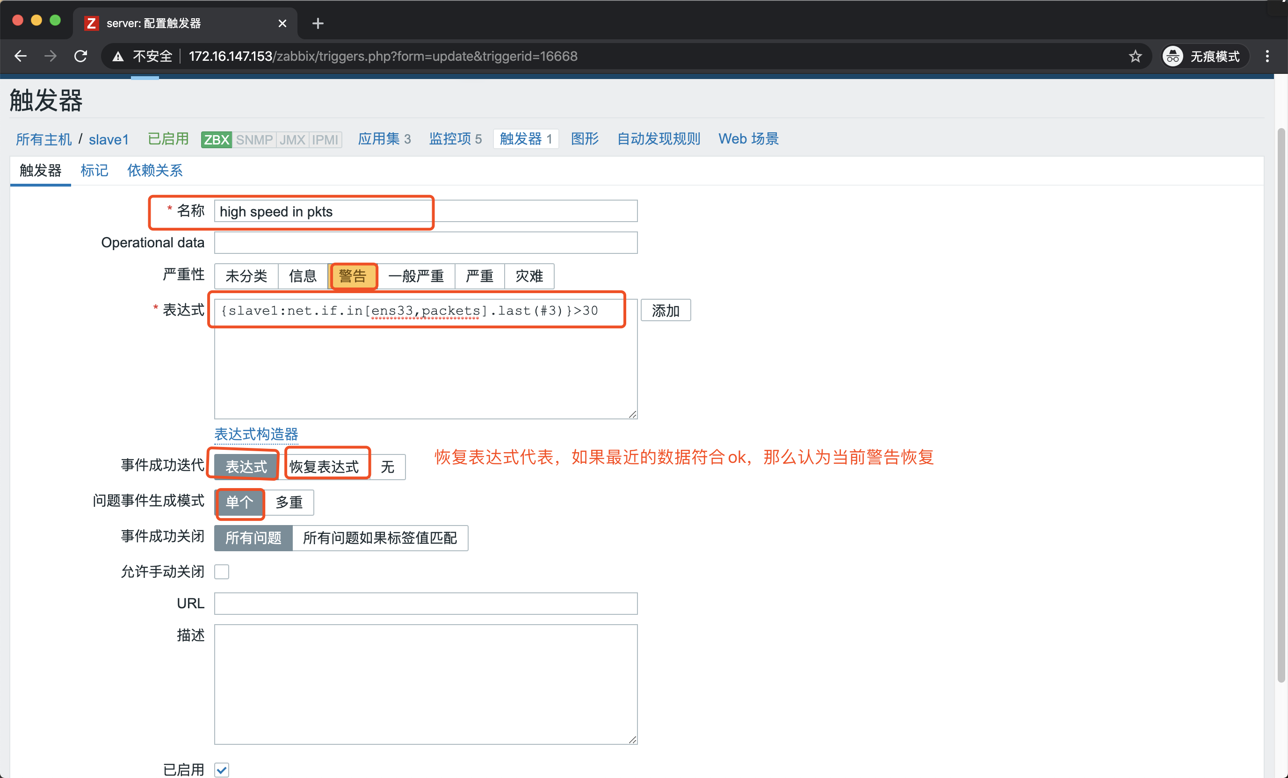The width and height of the screenshot is (1288, 778).
Task: Click the 表达式 expression text area
Action: point(426,359)
